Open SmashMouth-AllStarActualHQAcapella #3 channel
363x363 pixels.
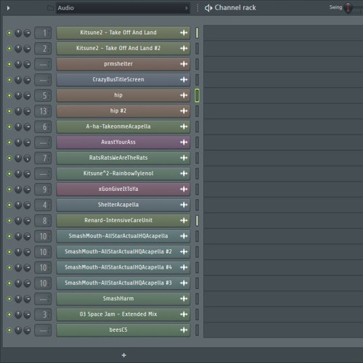[x=123, y=283]
